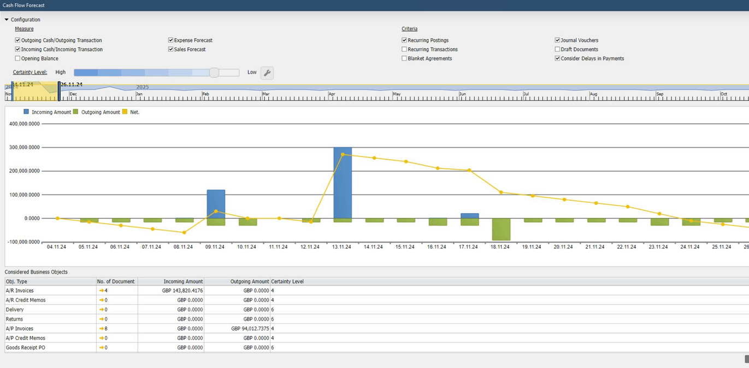Image resolution: width=749 pixels, height=368 pixels.
Task: Click the Certainty Level column header
Action: pos(287,281)
